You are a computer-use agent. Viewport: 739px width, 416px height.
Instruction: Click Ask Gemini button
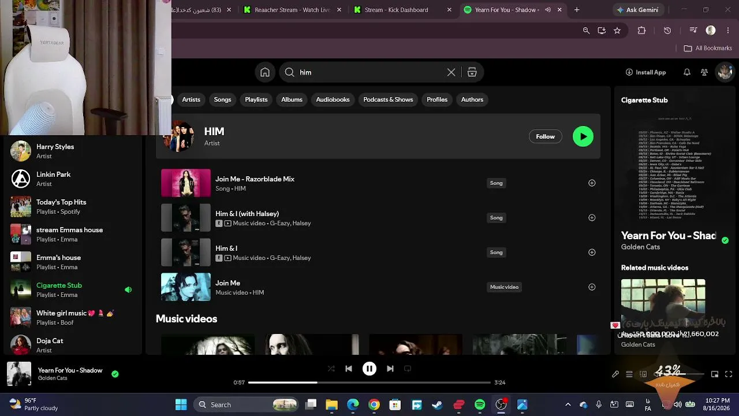[637, 10]
